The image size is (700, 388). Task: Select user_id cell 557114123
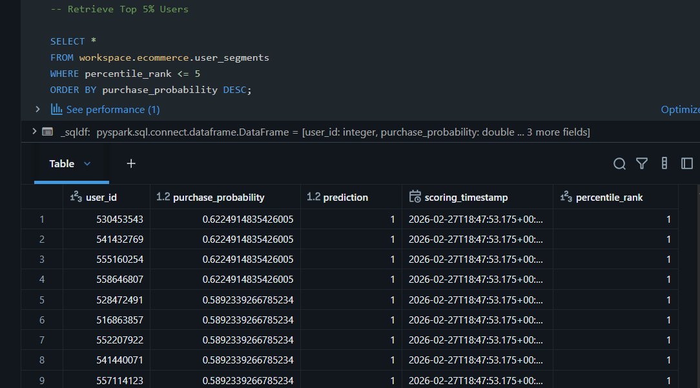[x=119, y=381]
